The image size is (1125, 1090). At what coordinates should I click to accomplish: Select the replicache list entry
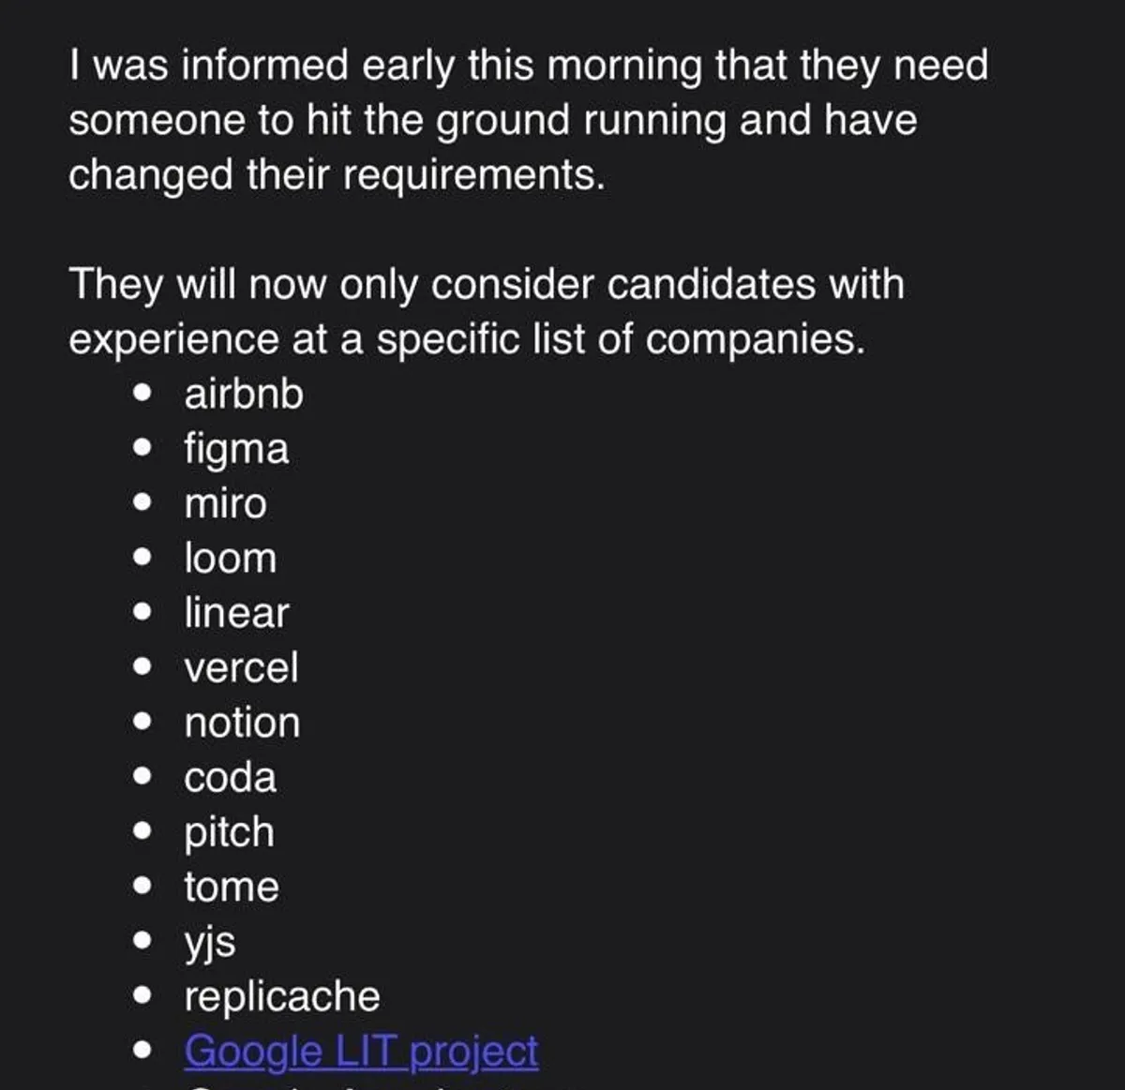click(282, 996)
